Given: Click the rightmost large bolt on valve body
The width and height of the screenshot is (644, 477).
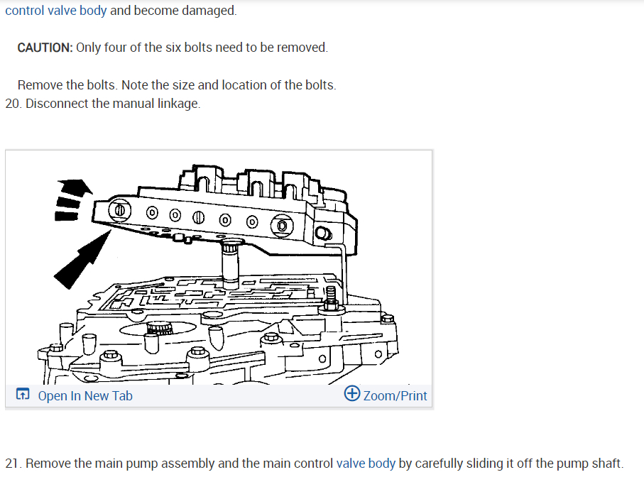Looking at the screenshot, I should click(x=282, y=226).
